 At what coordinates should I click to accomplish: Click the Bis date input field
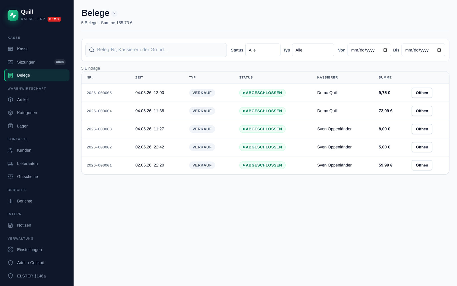click(x=423, y=50)
